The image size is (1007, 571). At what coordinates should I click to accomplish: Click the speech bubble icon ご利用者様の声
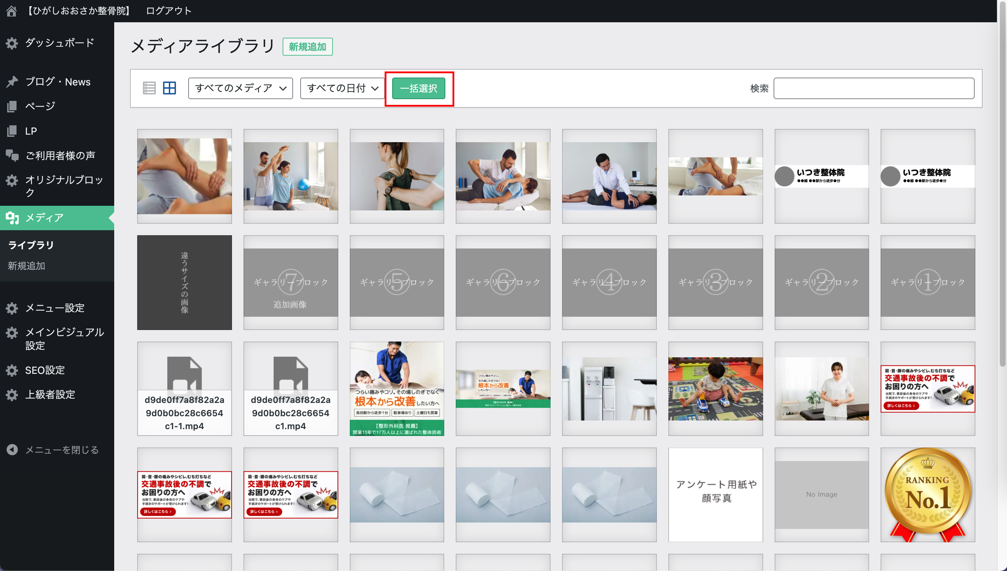coord(12,156)
